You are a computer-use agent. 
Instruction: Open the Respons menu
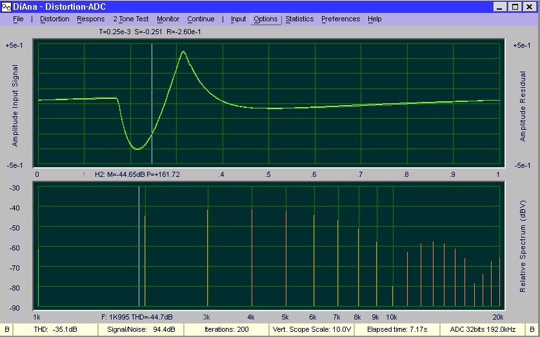point(90,19)
